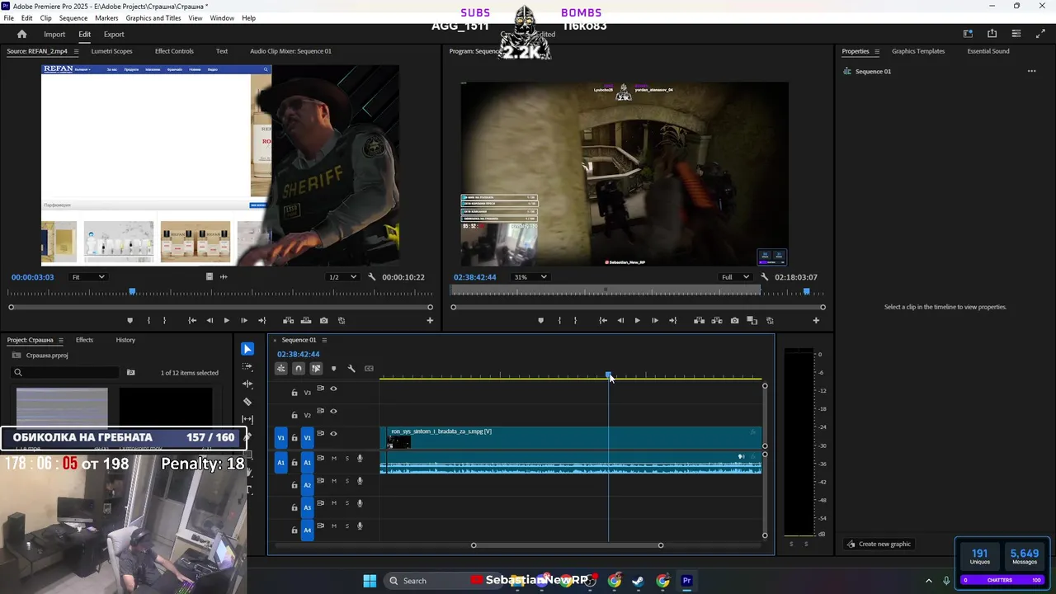Open Program playback resolution Full dropdown
Viewport: 1056px width, 594px height.
coord(735,277)
